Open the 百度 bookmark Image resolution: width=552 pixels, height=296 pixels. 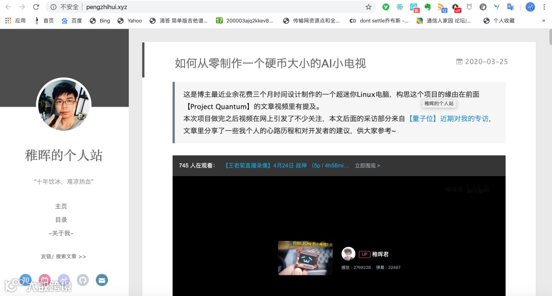(72, 21)
